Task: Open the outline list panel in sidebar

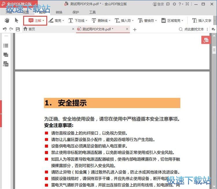Action: point(6,45)
